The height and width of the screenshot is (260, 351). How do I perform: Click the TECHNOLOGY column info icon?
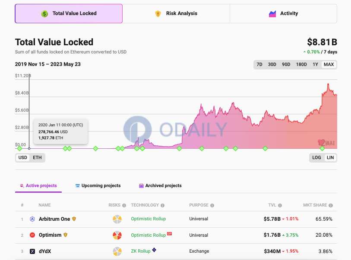pos(162,205)
